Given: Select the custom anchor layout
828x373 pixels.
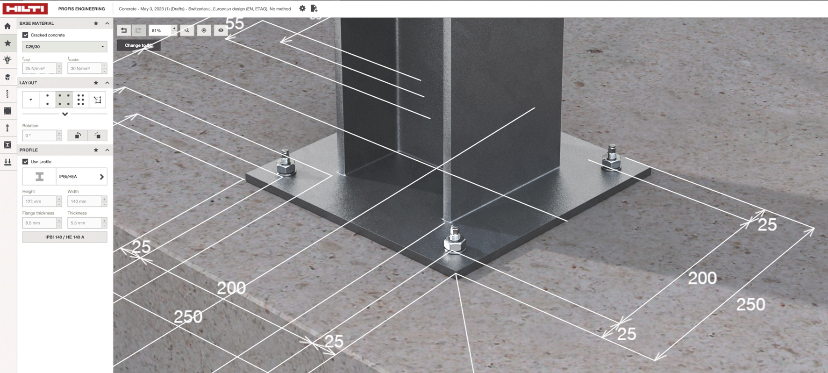Looking at the screenshot, I should tap(98, 100).
